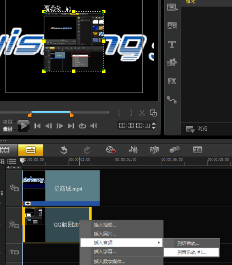The width and height of the screenshot is (232, 265).
Task: Open the FX filter library
Action: (x=172, y=81)
